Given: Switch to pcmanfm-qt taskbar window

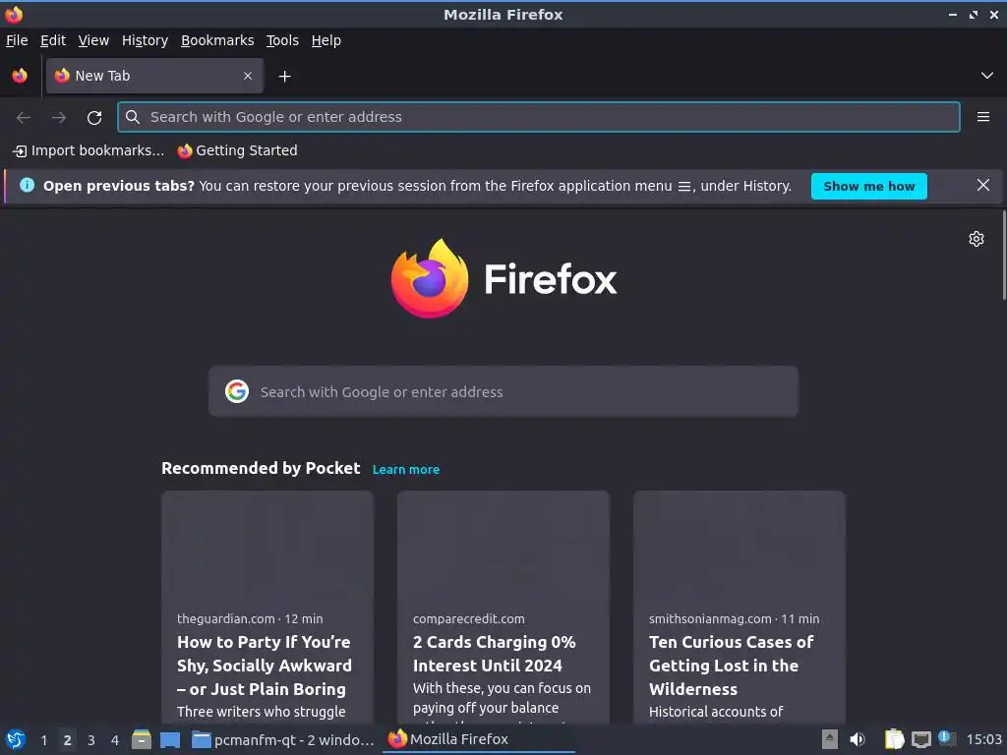Looking at the screenshot, I should pyautogui.click(x=283, y=739).
